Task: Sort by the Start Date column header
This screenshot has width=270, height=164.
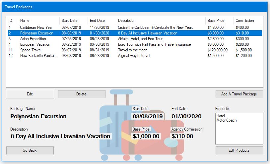Action: click(x=74, y=21)
